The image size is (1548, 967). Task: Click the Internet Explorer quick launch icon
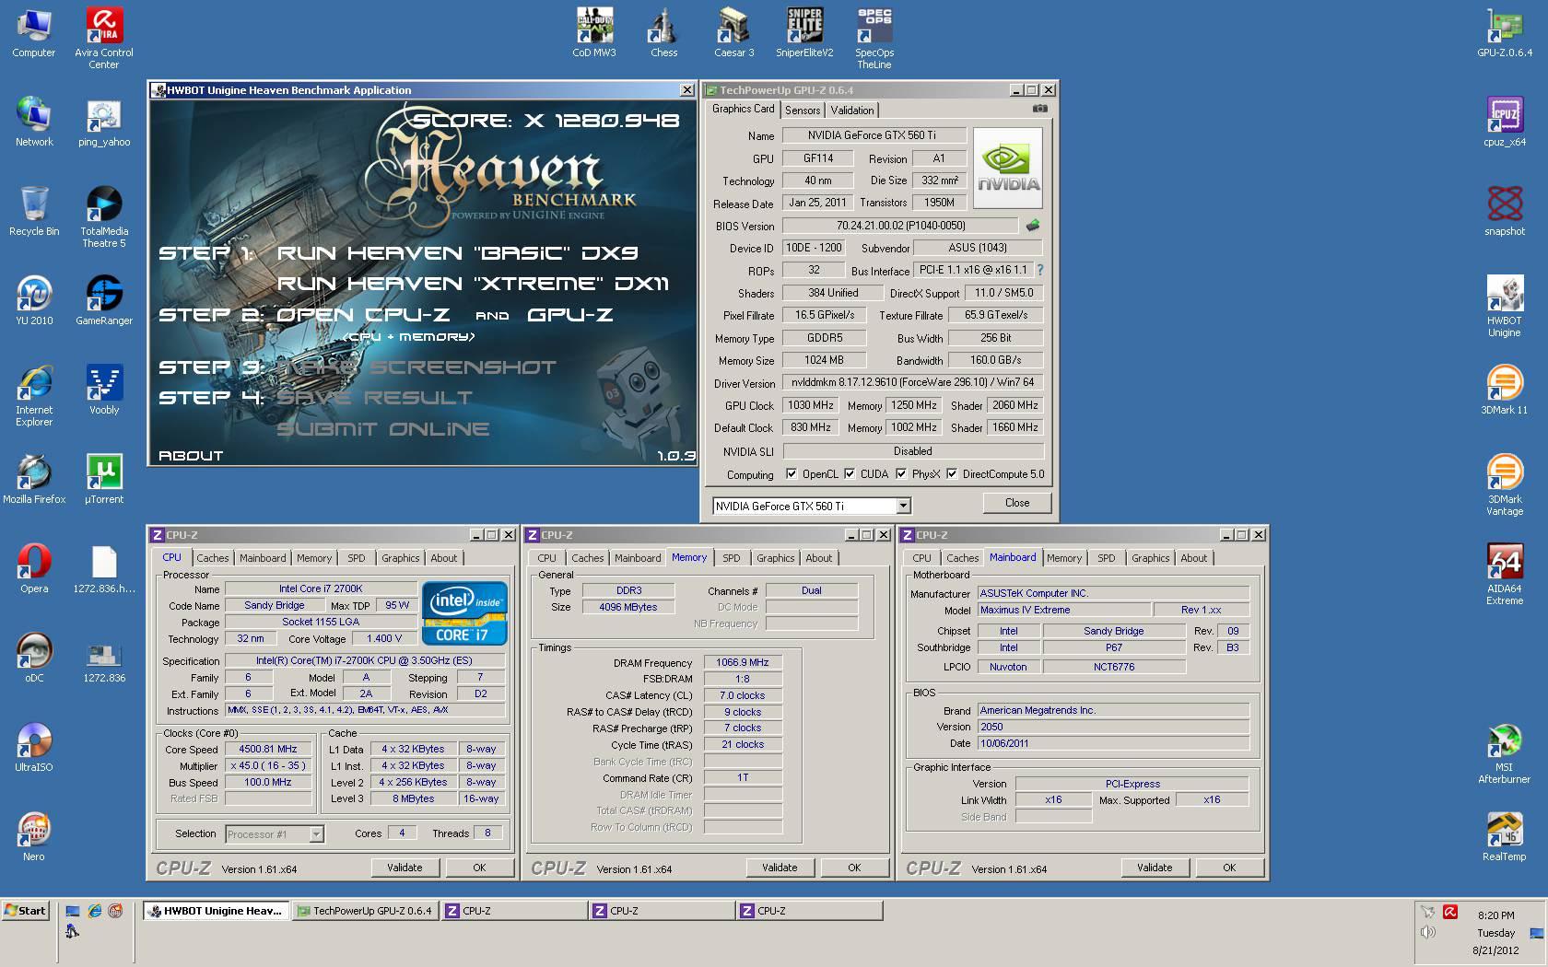point(94,911)
